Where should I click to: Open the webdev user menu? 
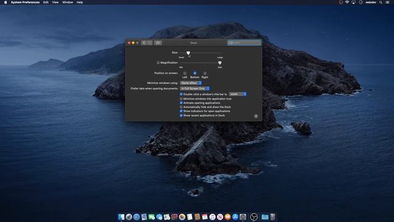coord(371,2)
